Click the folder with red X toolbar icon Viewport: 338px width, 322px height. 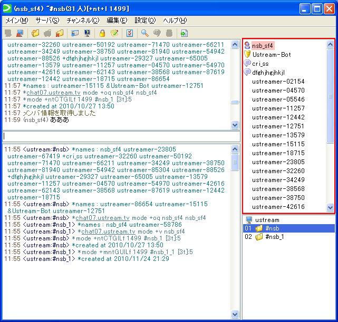pyautogui.click(x=60, y=33)
